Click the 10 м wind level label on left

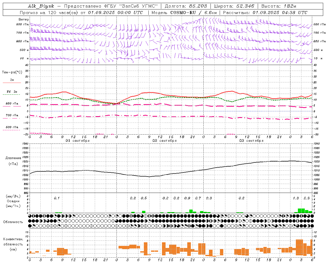24,59
